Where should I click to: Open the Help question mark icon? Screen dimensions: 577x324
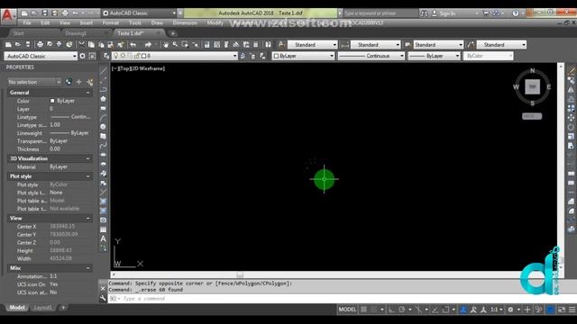(x=516, y=13)
